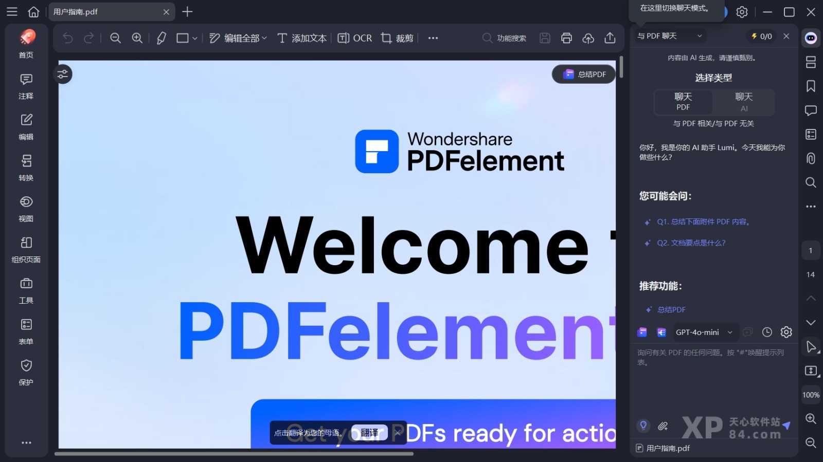Image resolution: width=823 pixels, height=462 pixels.
Task: Go to the Home icon in title bar
Action: (x=33, y=11)
